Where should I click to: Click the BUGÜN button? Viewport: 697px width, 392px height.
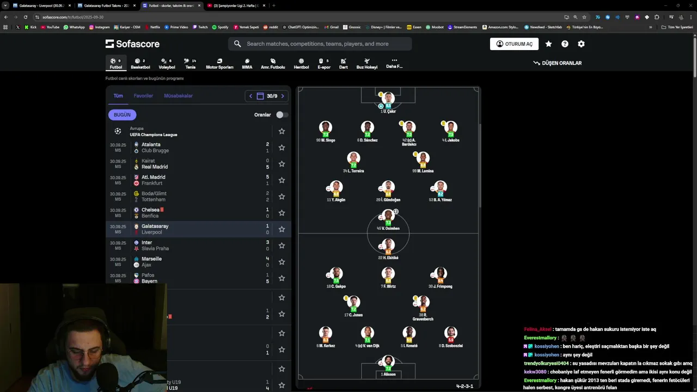(122, 115)
